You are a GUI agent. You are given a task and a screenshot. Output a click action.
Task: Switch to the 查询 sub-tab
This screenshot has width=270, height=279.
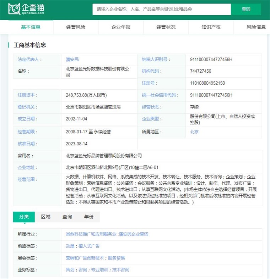67,217
